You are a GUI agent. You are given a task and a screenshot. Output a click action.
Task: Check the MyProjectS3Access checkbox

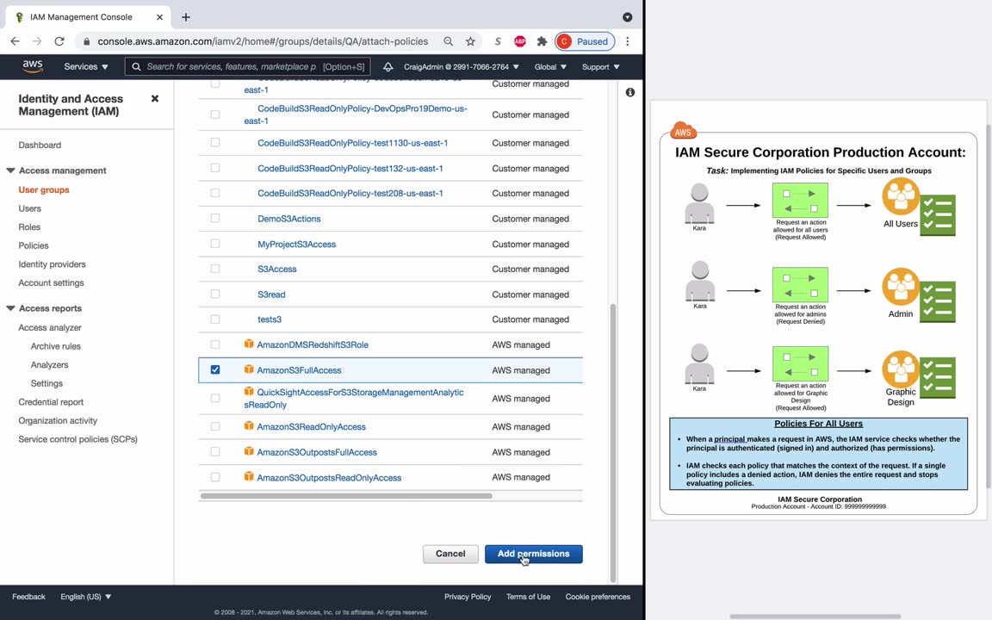tap(215, 244)
